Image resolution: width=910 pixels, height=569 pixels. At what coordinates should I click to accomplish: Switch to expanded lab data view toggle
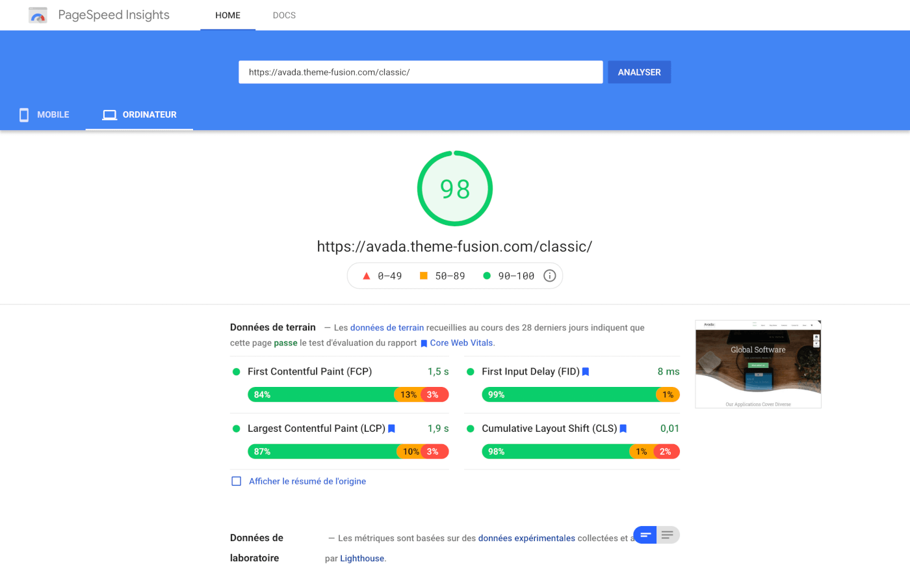[x=668, y=535]
